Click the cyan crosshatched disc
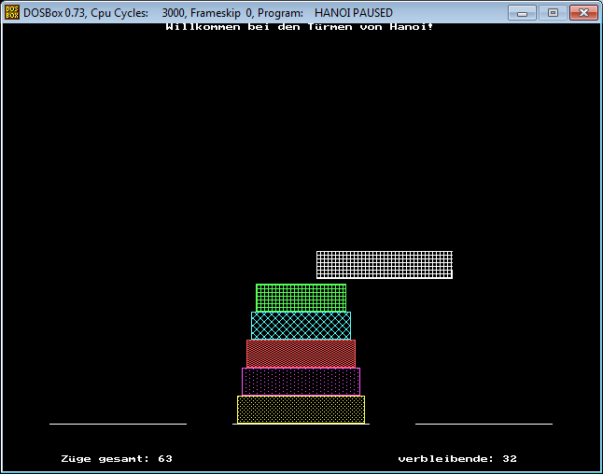603x474 pixels. pos(301,326)
